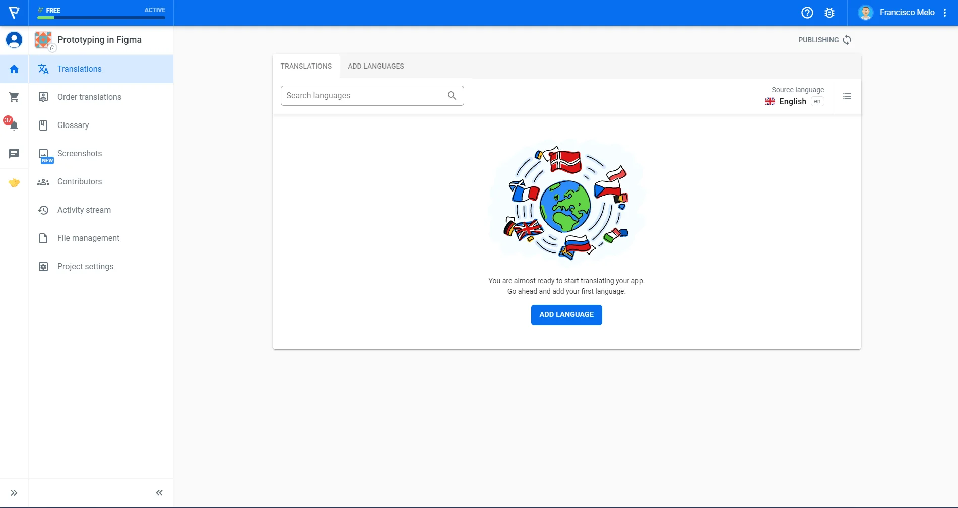
Task: Click the shopping cart icon
Action: 14,97
